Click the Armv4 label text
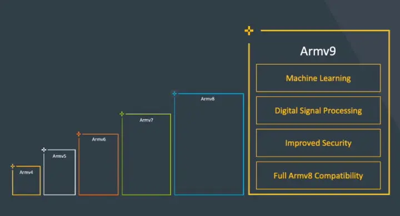The width and height of the screenshot is (400, 216). tap(26, 172)
